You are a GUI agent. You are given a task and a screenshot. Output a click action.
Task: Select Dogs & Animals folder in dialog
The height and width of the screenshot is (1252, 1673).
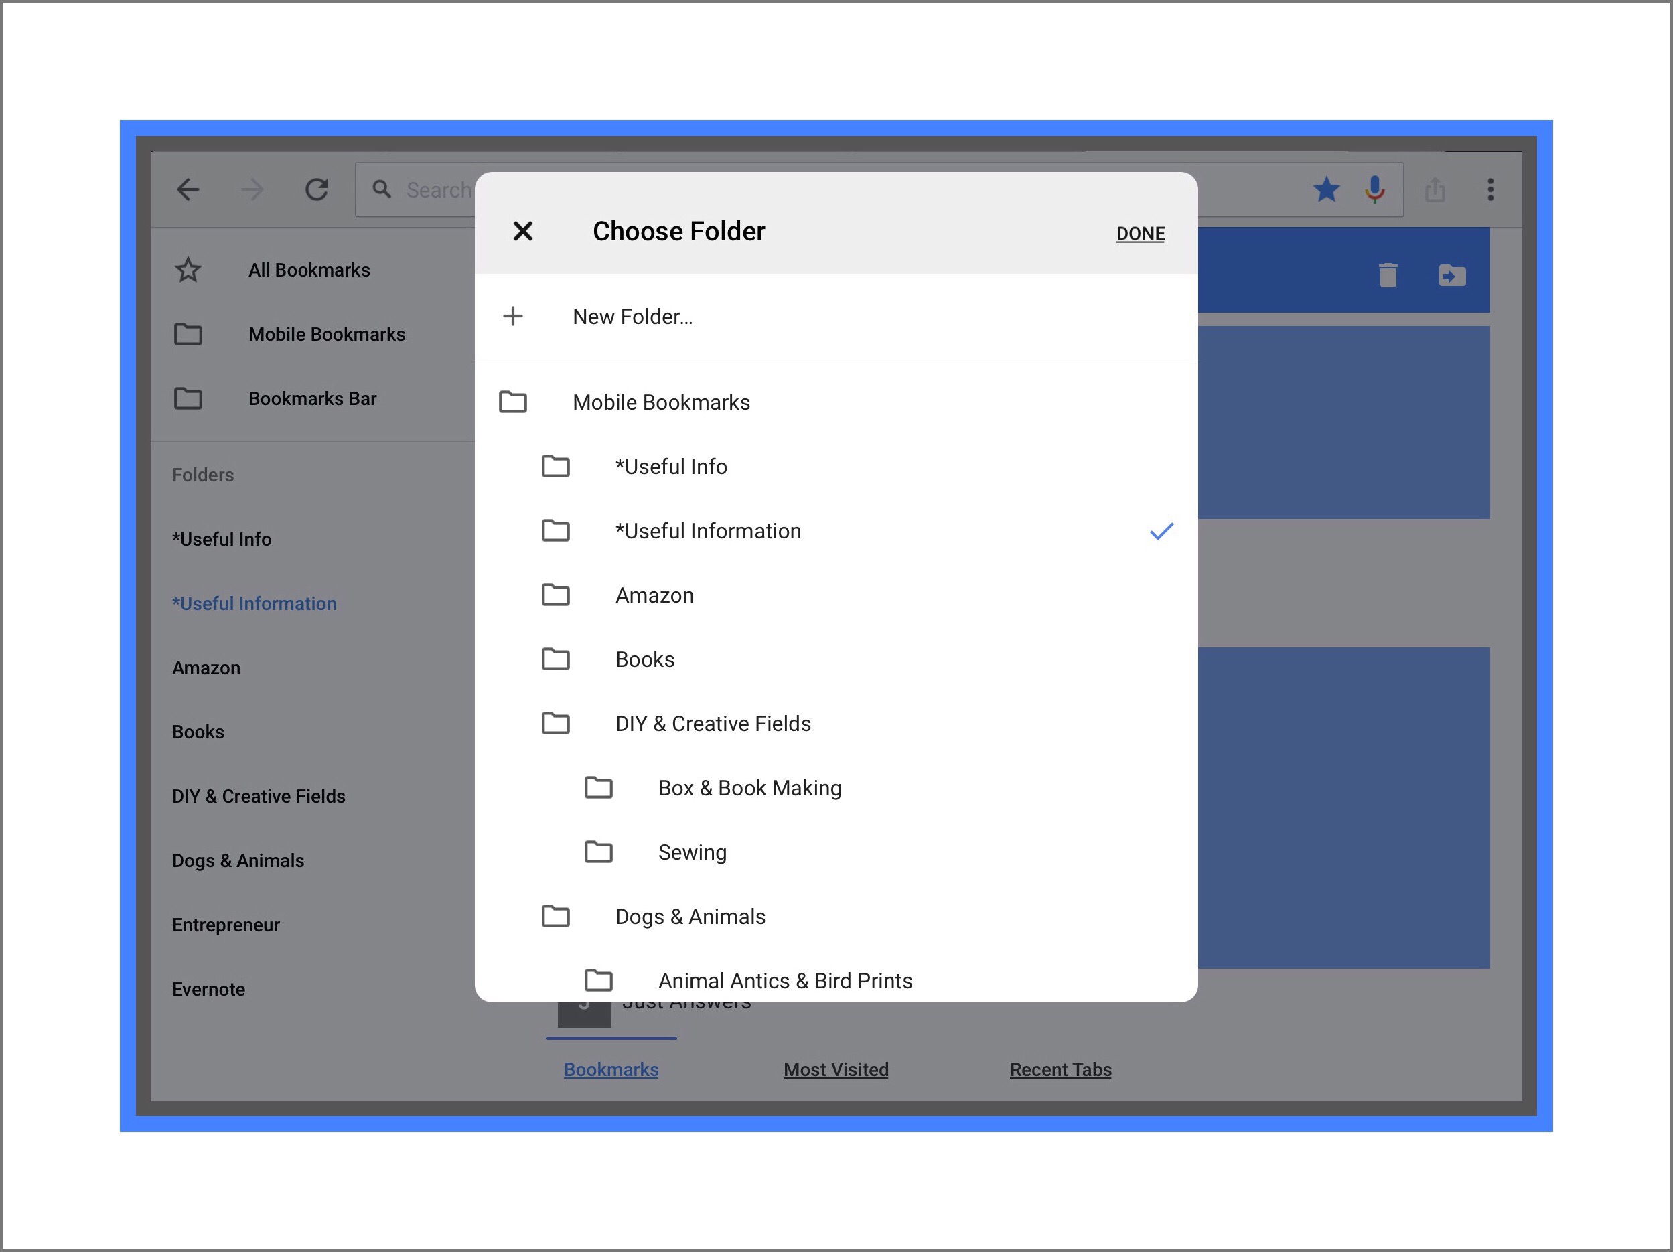(x=690, y=917)
